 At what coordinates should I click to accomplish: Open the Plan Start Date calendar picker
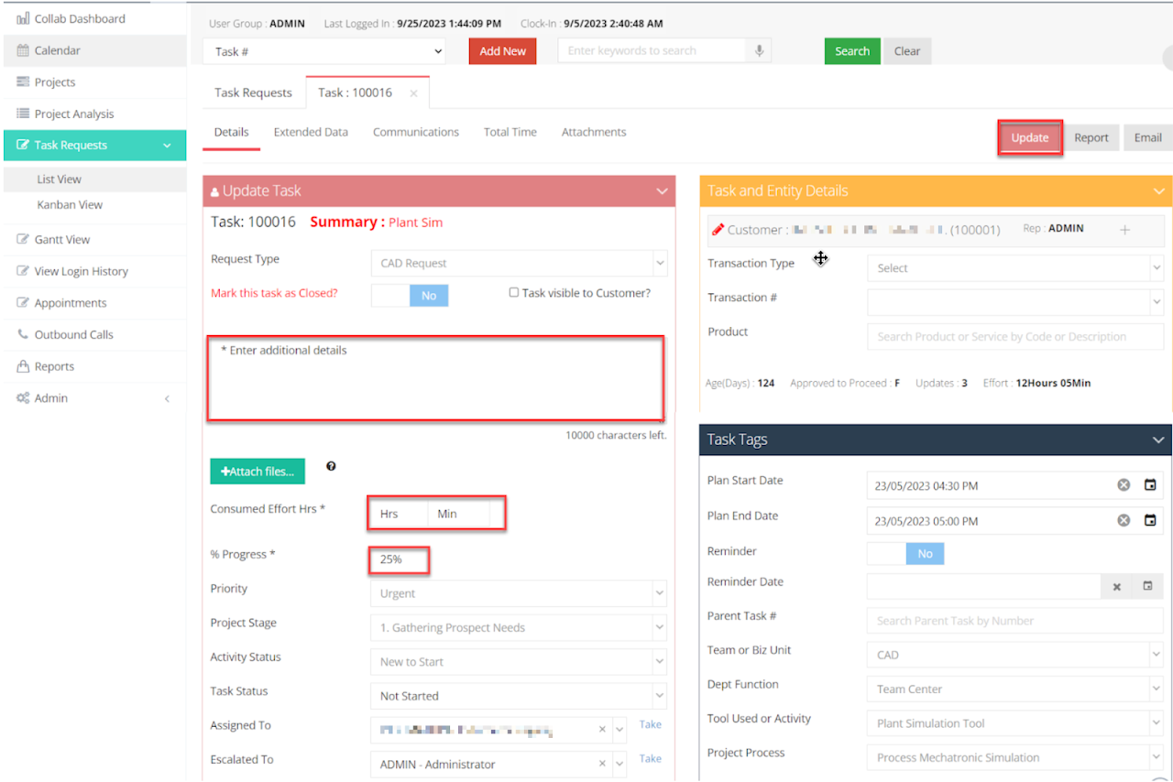pos(1150,485)
